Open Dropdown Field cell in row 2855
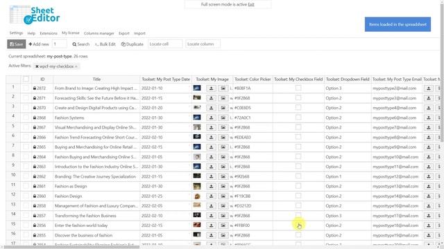The image size is (444, 249). pyautogui.click(x=348, y=235)
